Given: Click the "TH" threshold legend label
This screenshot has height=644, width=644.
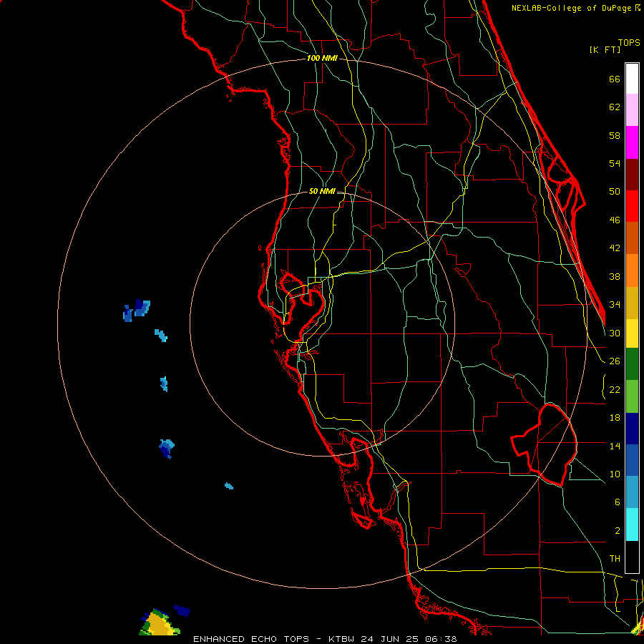Looking at the screenshot, I should tap(615, 559).
